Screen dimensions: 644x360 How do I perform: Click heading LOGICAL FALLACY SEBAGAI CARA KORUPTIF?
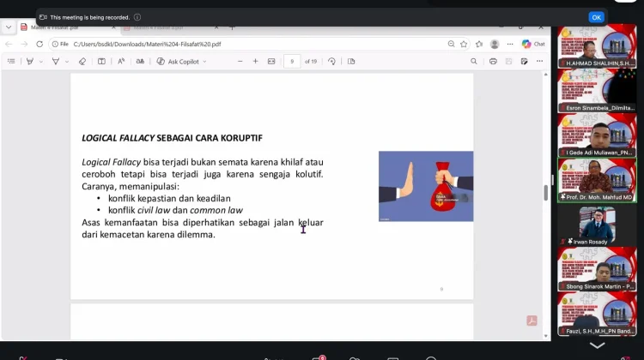click(x=172, y=138)
